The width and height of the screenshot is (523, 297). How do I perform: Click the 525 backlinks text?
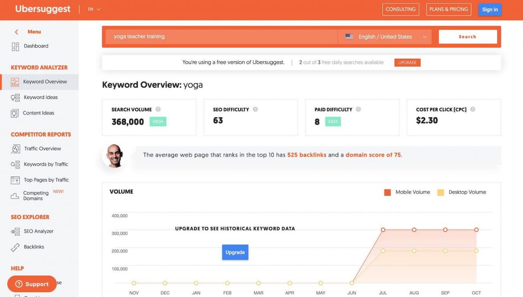(306, 155)
